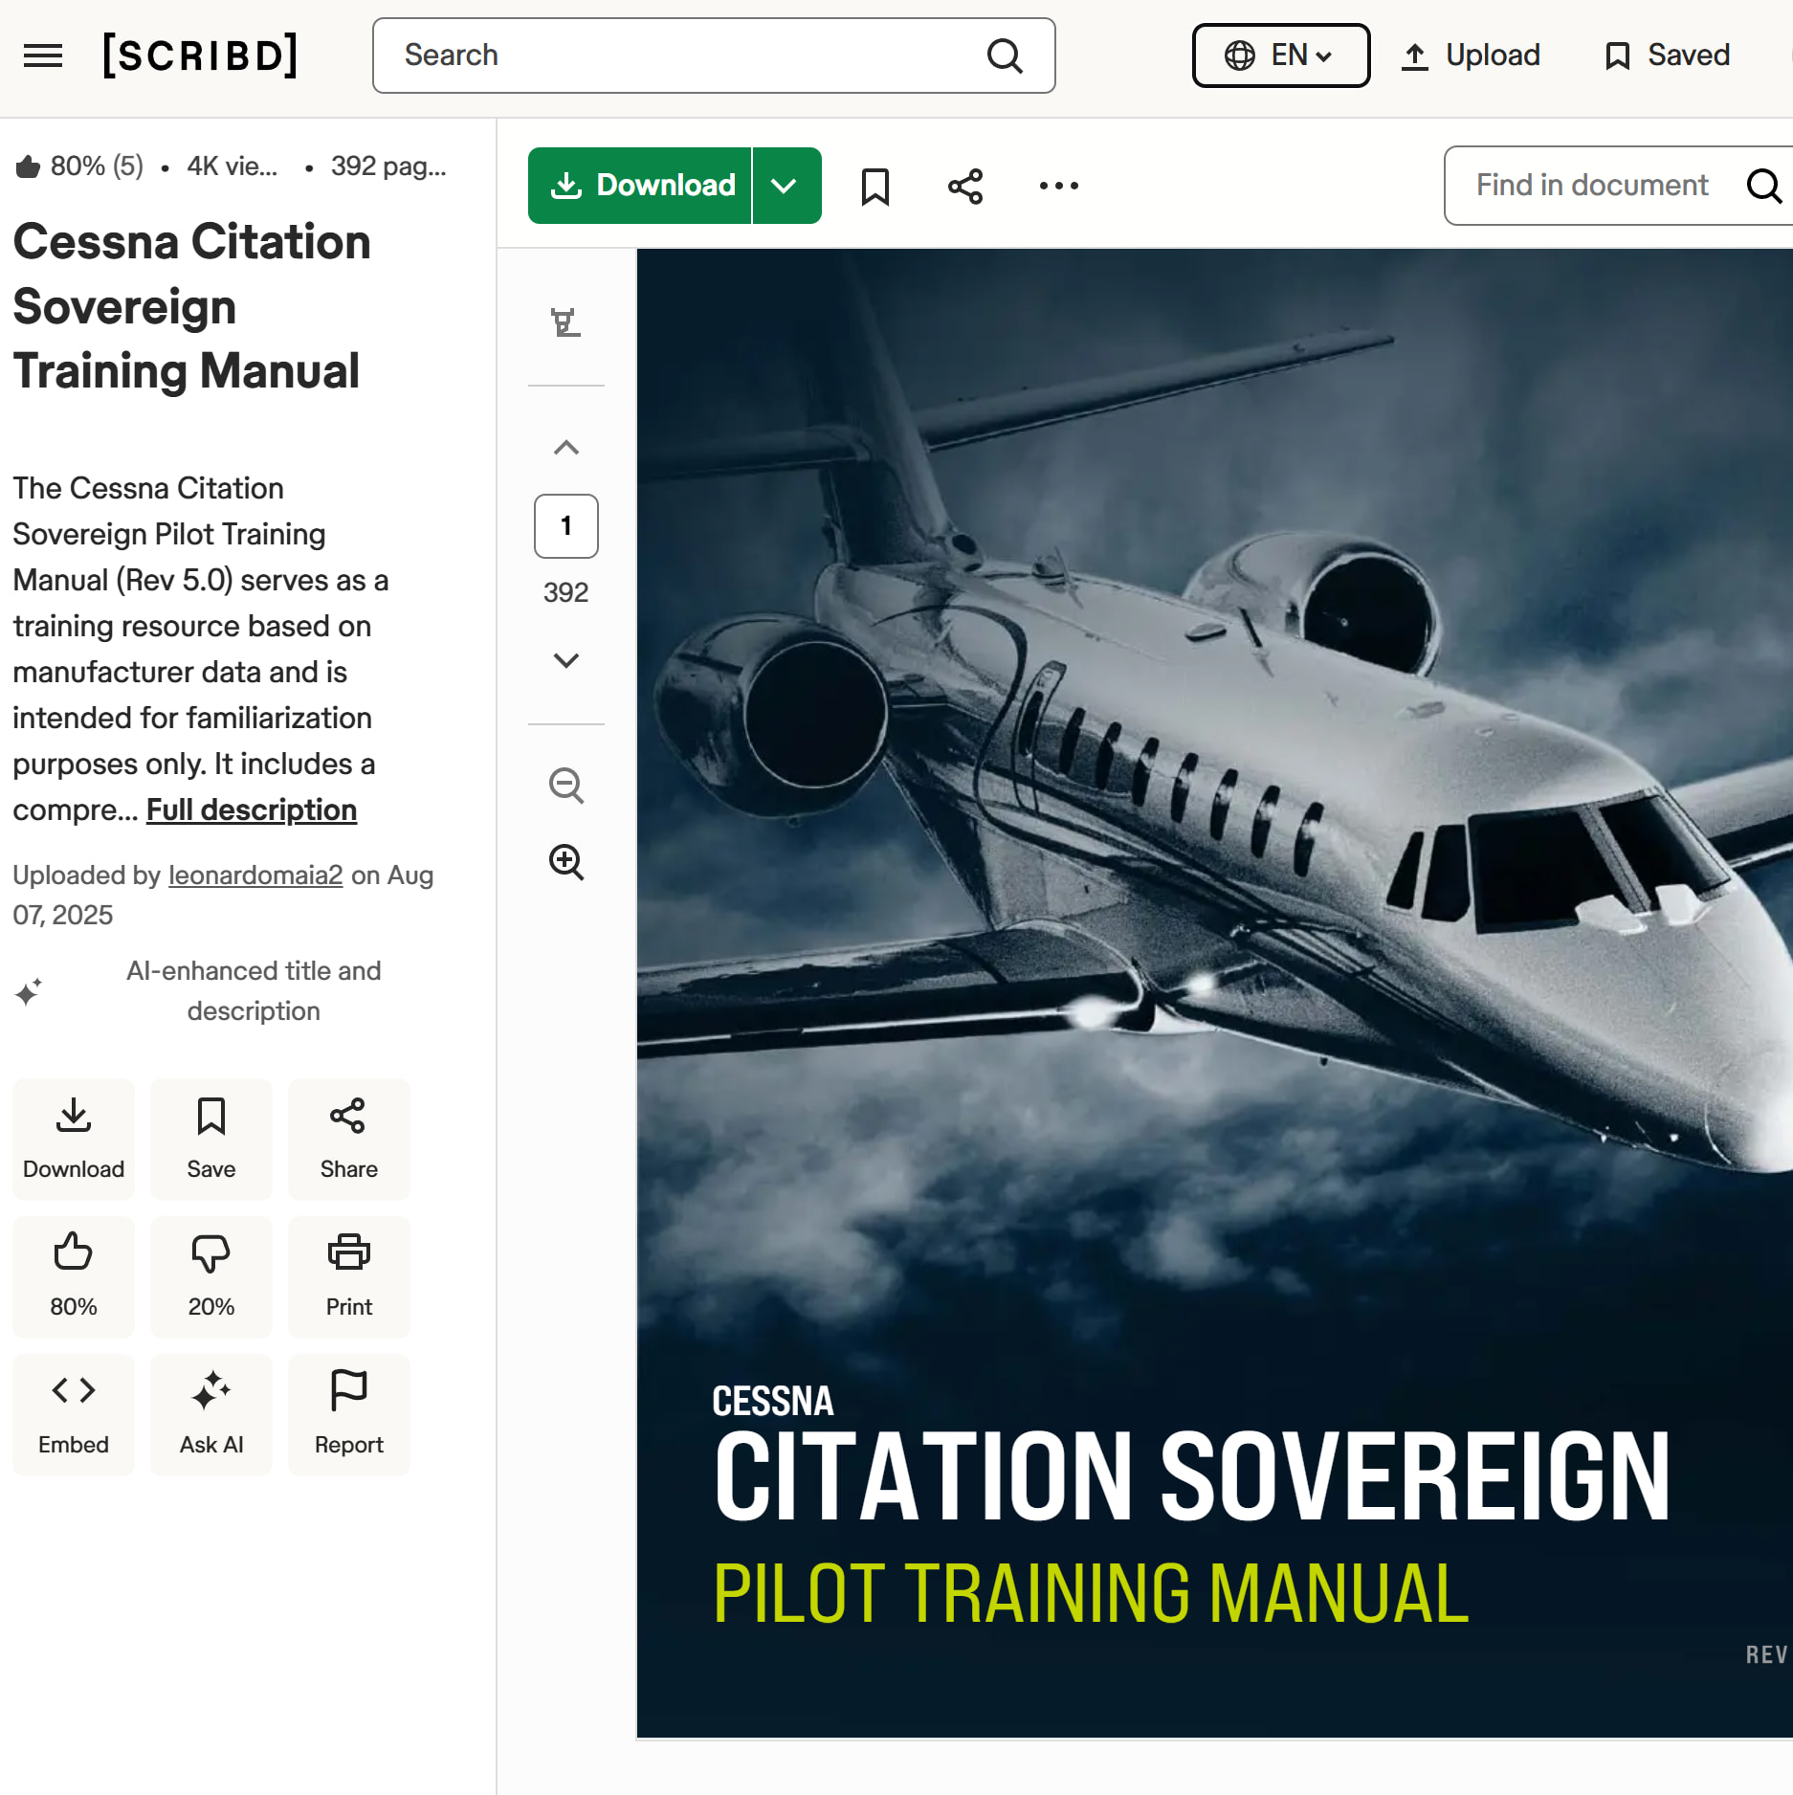Click the AI-enhanced title and description note

pos(254,991)
